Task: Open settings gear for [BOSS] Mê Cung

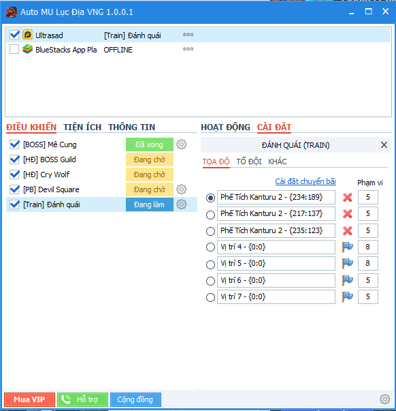Action: click(182, 144)
